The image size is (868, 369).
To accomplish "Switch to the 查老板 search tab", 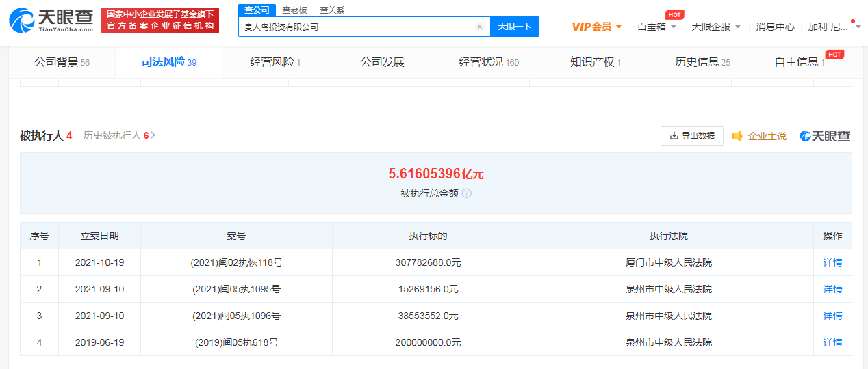I will tap(295, 10).
